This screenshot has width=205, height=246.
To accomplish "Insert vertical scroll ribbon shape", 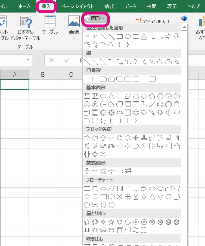I will (119, 230).
